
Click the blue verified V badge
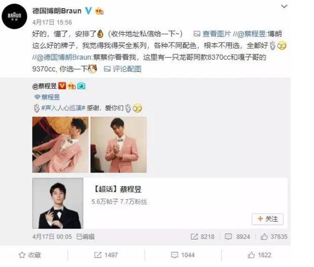pos(88,11)
